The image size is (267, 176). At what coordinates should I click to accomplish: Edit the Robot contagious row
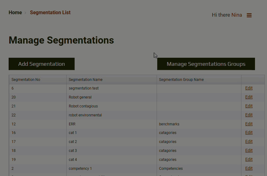[x=249, y=106]
